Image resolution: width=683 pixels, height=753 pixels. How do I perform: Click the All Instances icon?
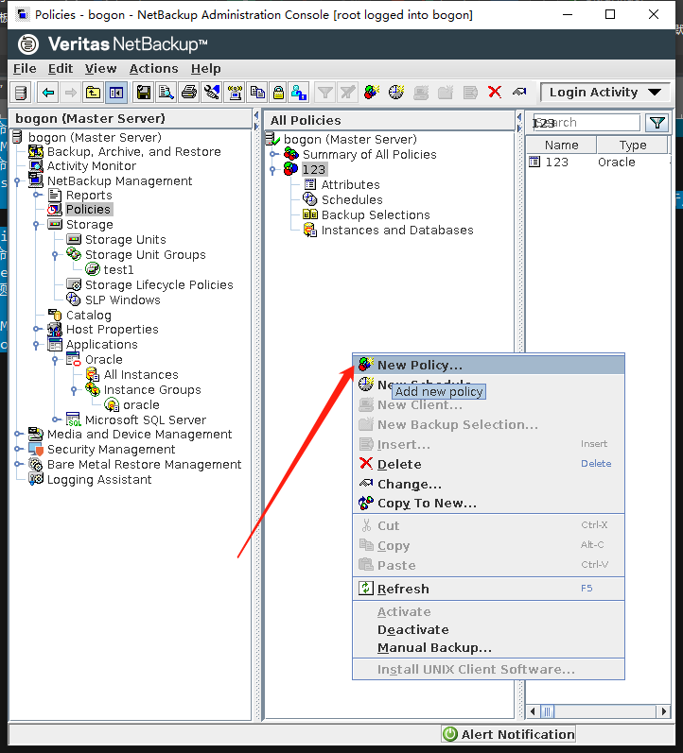[x=93, y=374]
